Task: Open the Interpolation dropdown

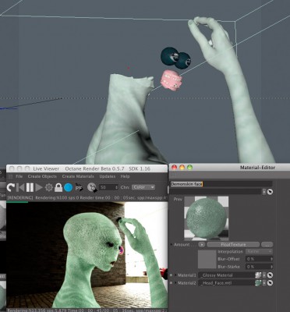Action: 259,252
